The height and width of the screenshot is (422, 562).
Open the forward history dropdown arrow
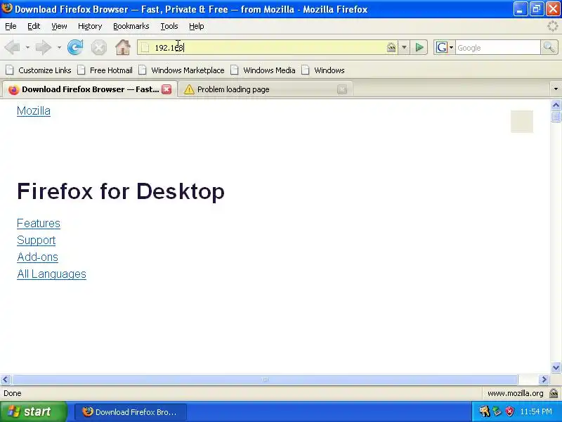click(x=59, y=47)
